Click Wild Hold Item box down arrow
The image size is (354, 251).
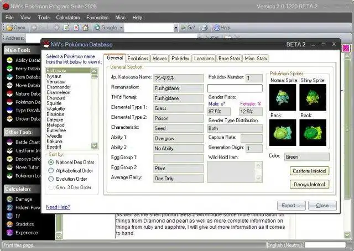pyautogui.click(x=258, y=179)
